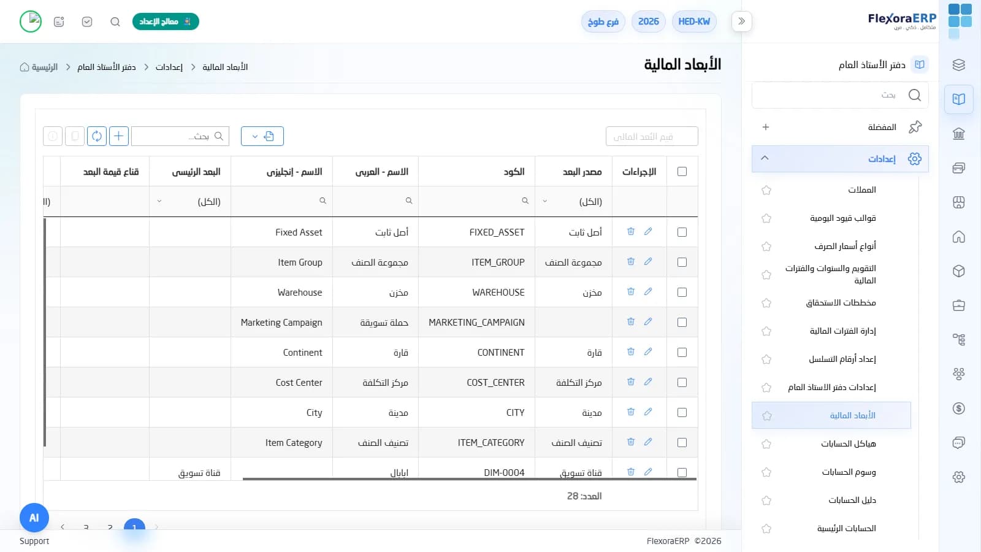Open the dollar currency module icon
This screenshot has width=981, height=552.
959,408
